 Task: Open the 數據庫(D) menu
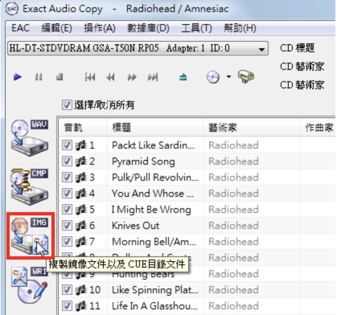point(148,28)
